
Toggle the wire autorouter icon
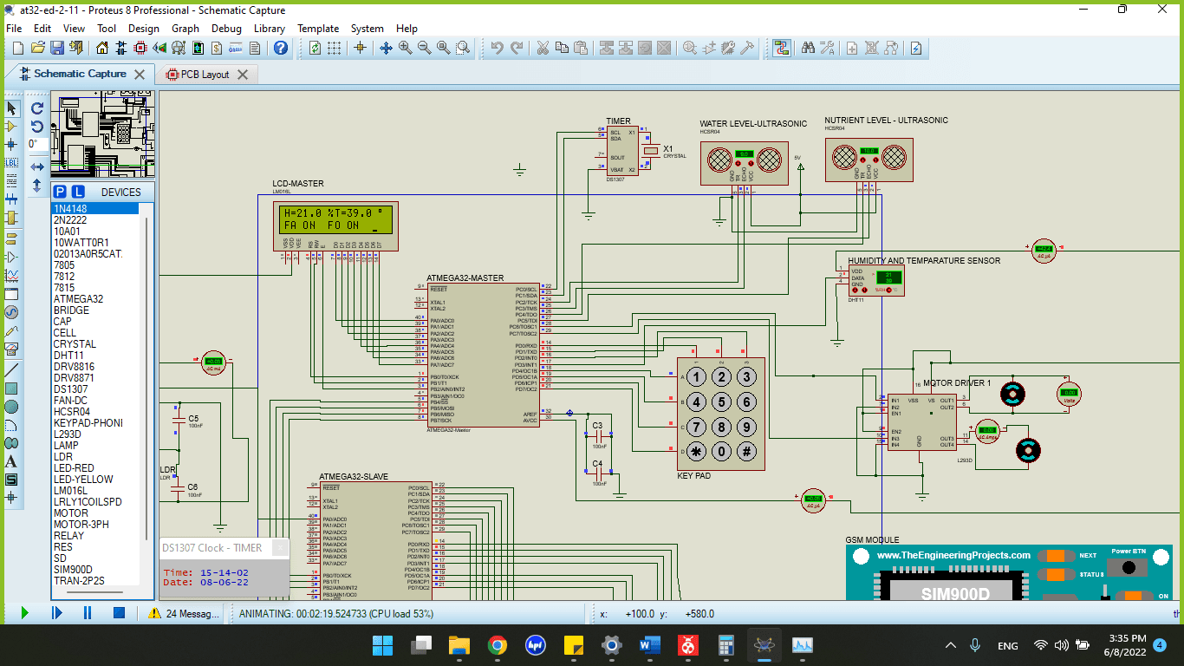point(782,49)
